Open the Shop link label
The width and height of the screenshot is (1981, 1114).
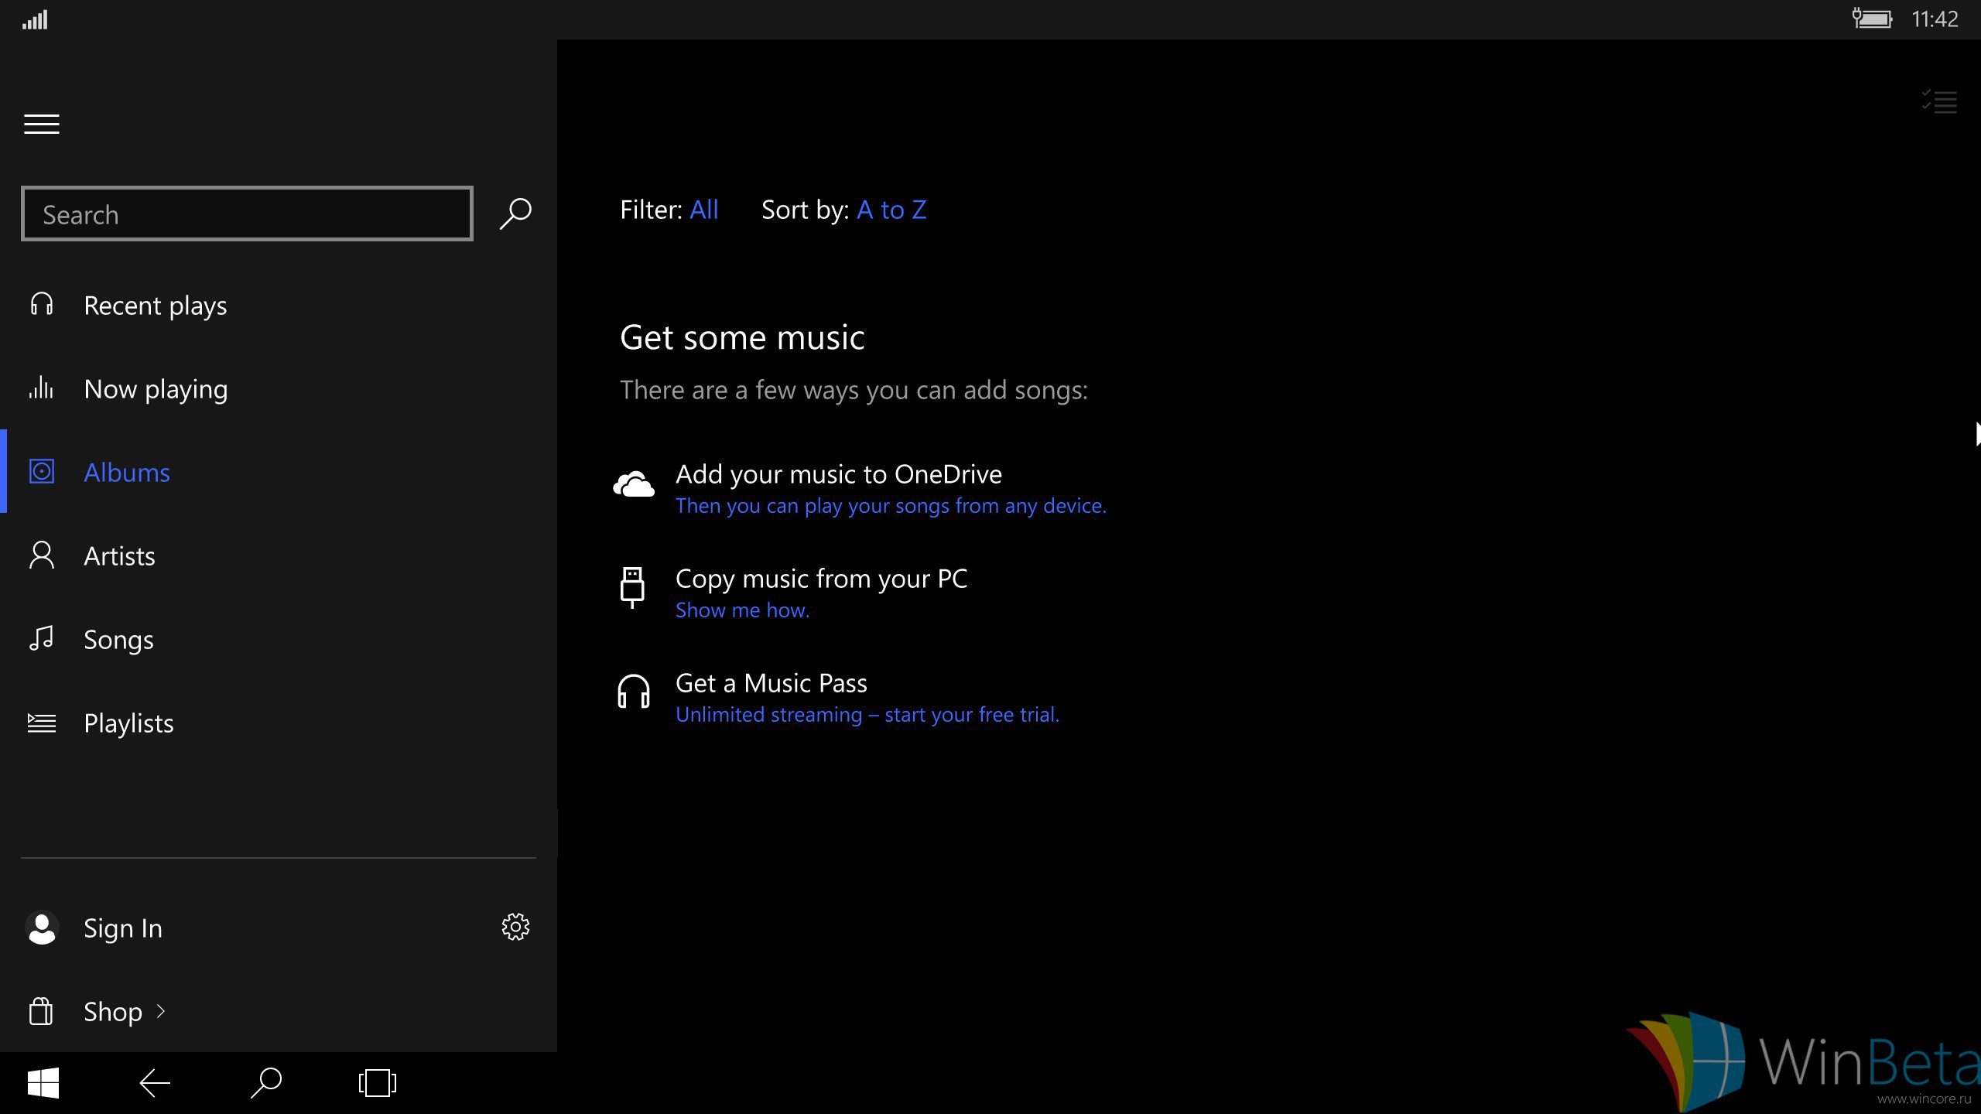point(113,1012)
